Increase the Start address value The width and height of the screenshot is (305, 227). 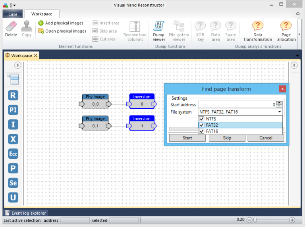(x=279, y=103)
